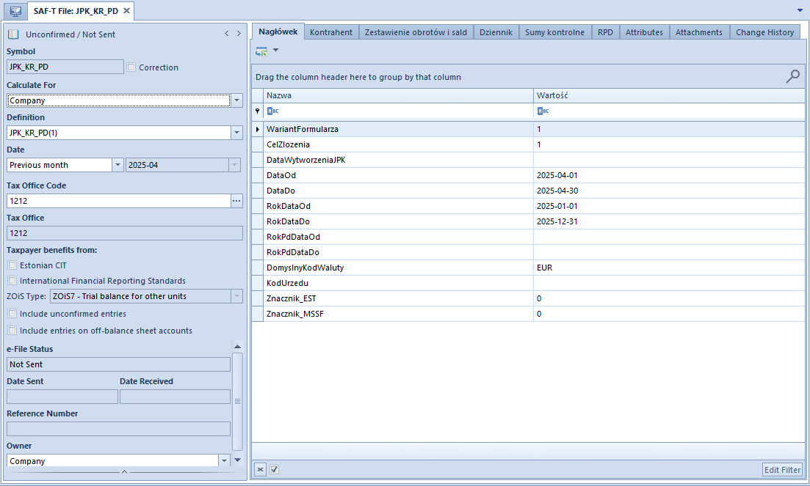
Task: Click the left panel scrollbar down arrow
Action: [238, 460]
